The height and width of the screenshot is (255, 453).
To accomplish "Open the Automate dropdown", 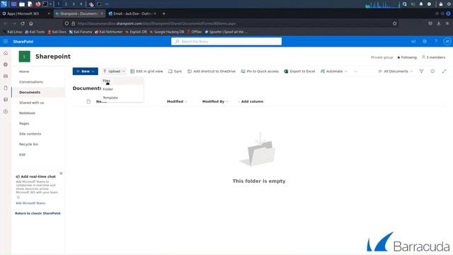I will click(x=333, y=71).
